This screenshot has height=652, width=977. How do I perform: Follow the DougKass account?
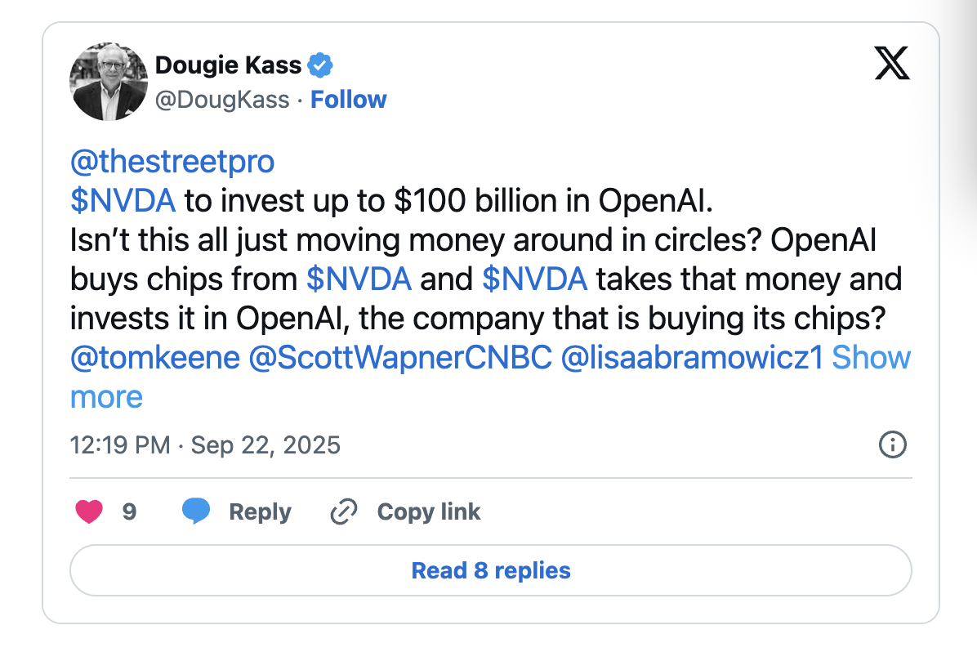click(349, 100)
